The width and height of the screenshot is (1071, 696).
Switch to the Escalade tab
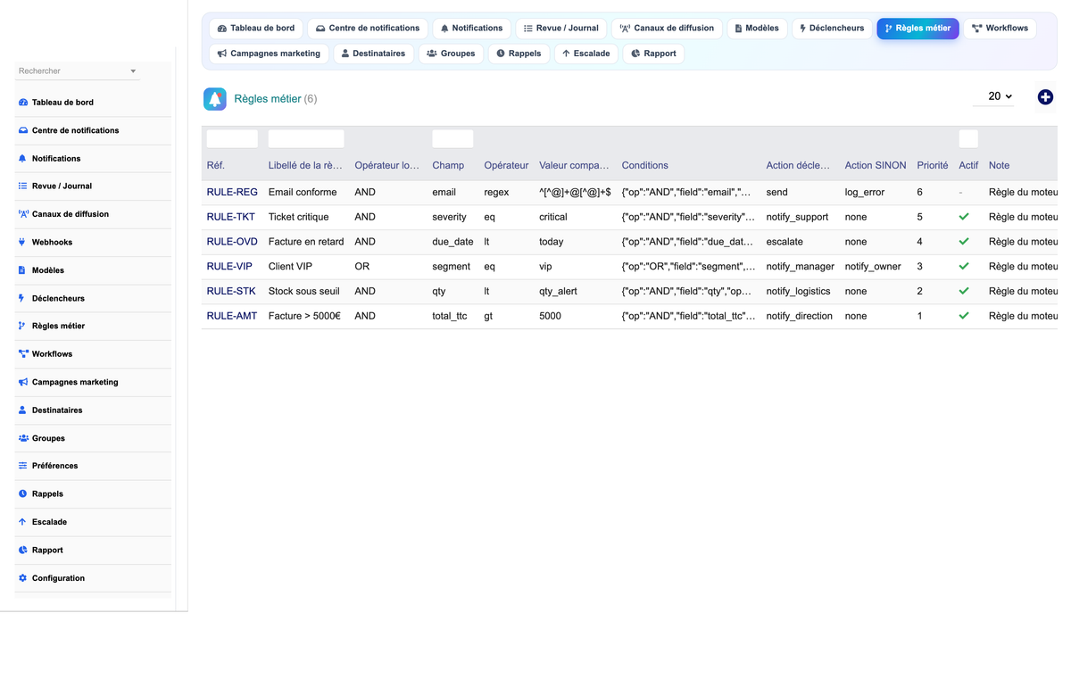point(586,54)
